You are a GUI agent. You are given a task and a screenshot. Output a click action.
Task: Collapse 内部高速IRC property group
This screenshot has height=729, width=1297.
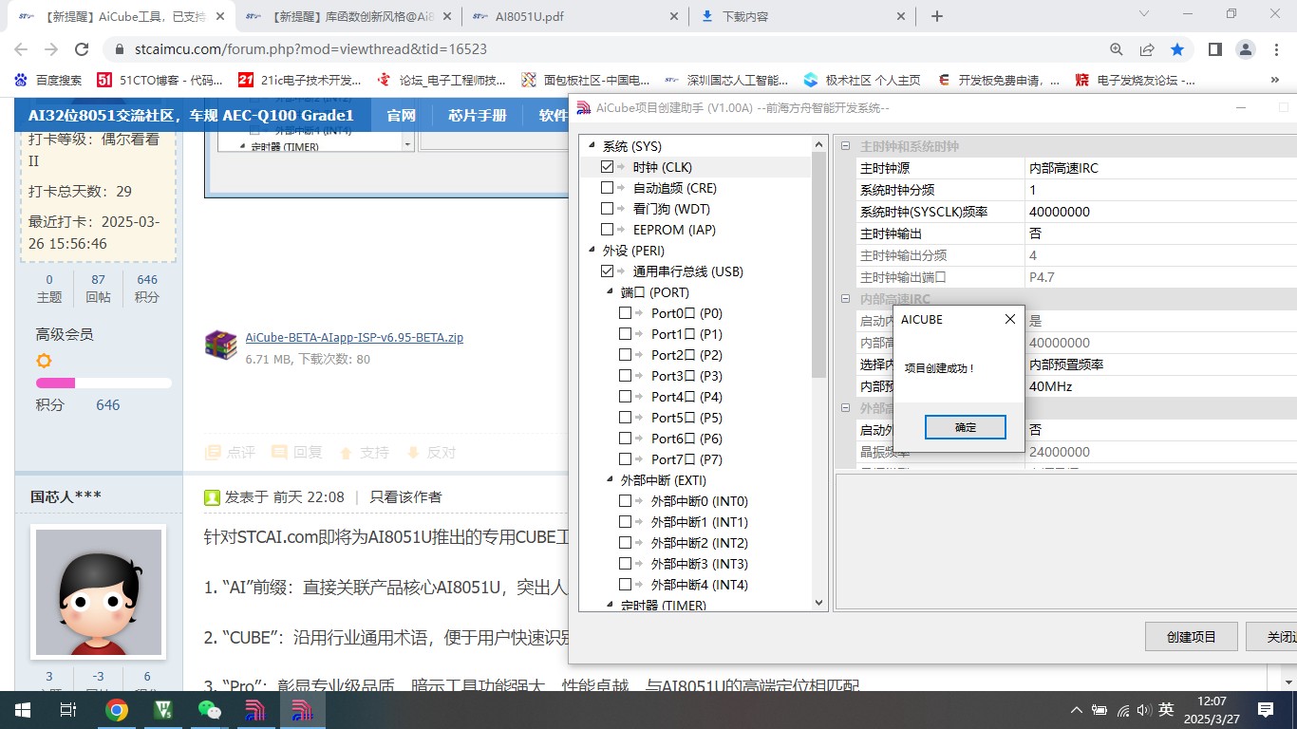point(846,299)
